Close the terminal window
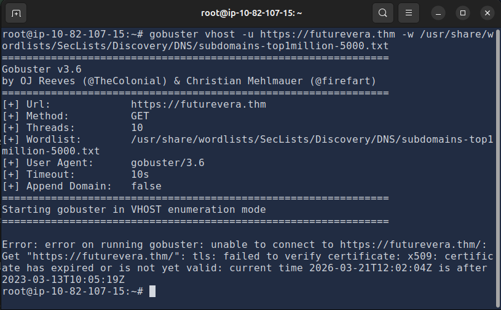The image size is (501, 310). click(486, 13)
